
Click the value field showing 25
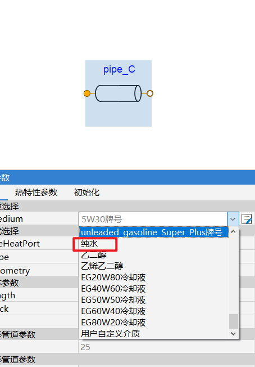(166, 347)
